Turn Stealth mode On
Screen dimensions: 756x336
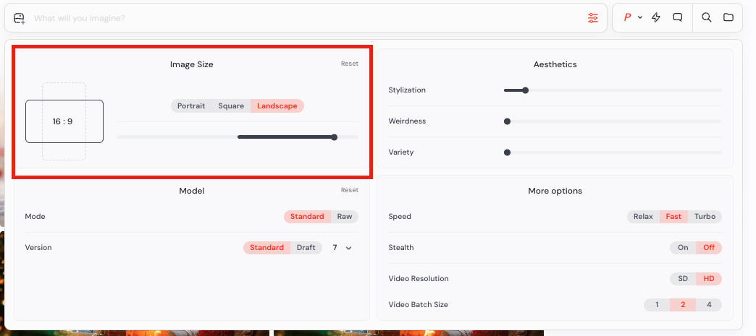(x=683, y=248)
